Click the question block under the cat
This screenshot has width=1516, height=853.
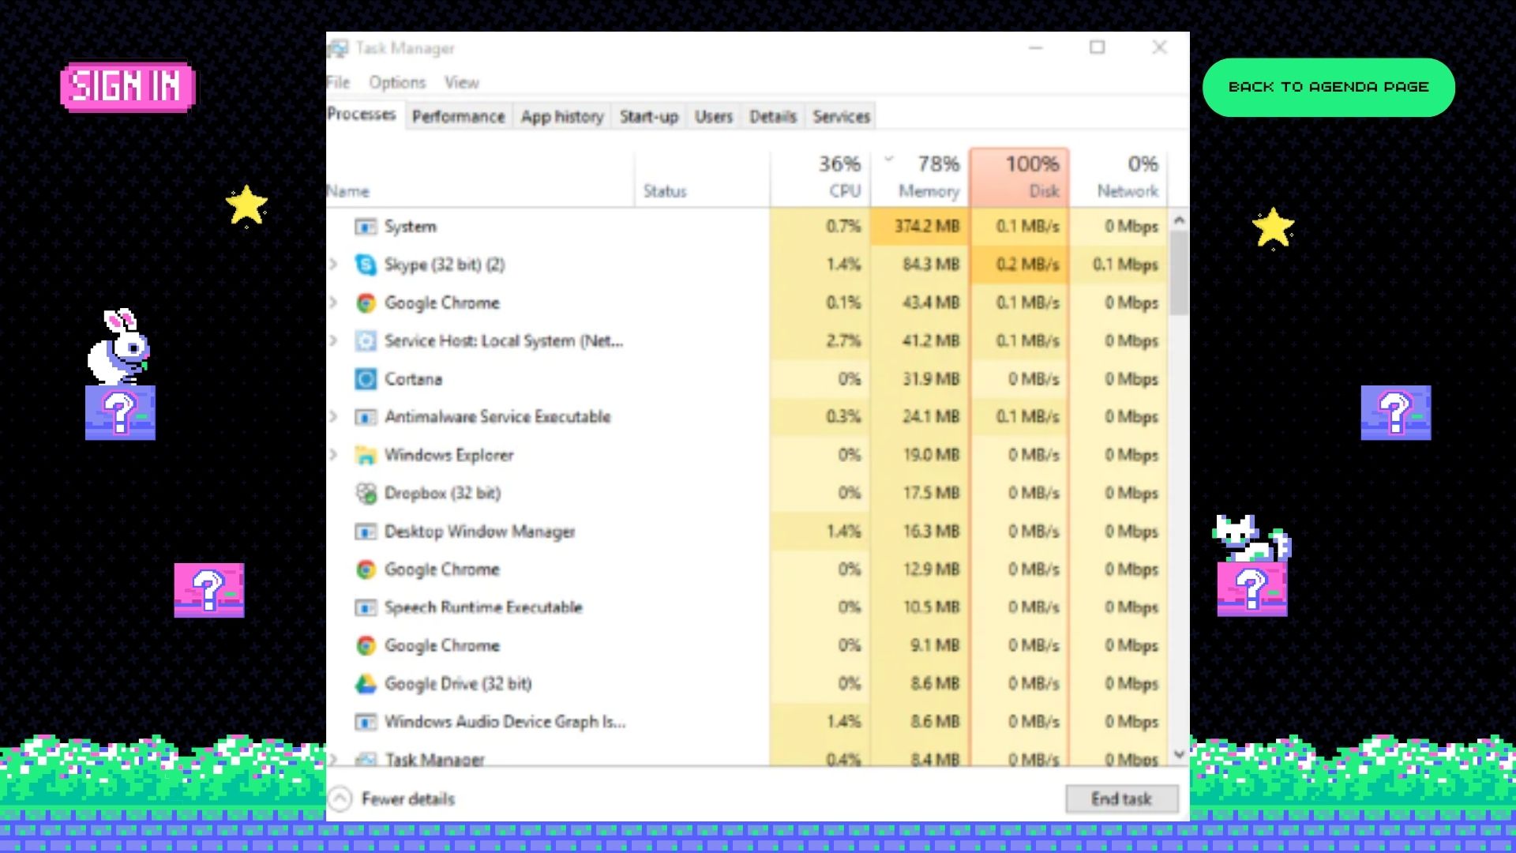1251,589
